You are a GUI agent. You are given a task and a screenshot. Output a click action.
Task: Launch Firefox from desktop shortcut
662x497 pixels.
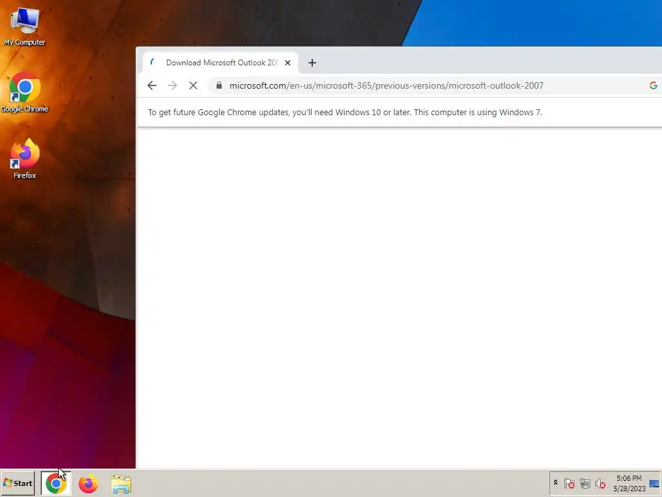pyautogui.click(x=25, y=159)
